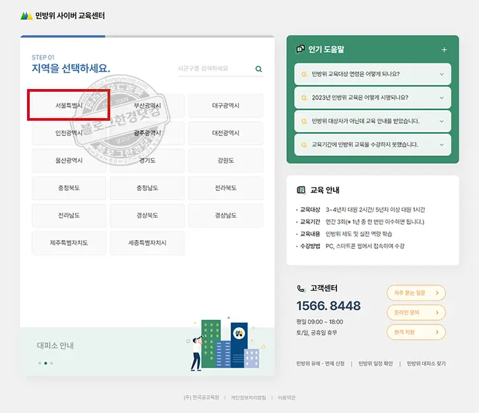Select 충청남도 region
Image resolution: width=479 pixels, height=413 pixels.
147,188
